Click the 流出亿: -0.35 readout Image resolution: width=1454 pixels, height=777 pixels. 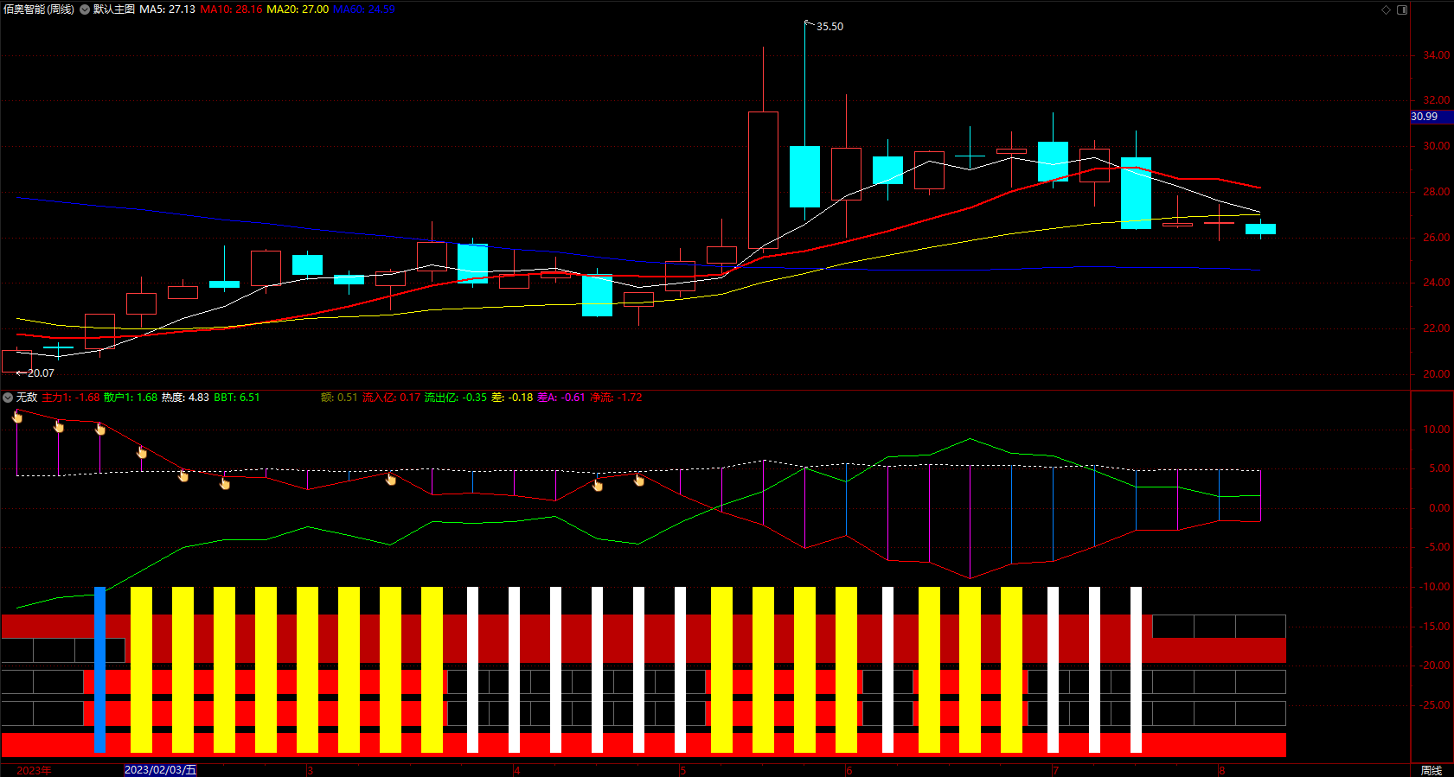[456, 398]
